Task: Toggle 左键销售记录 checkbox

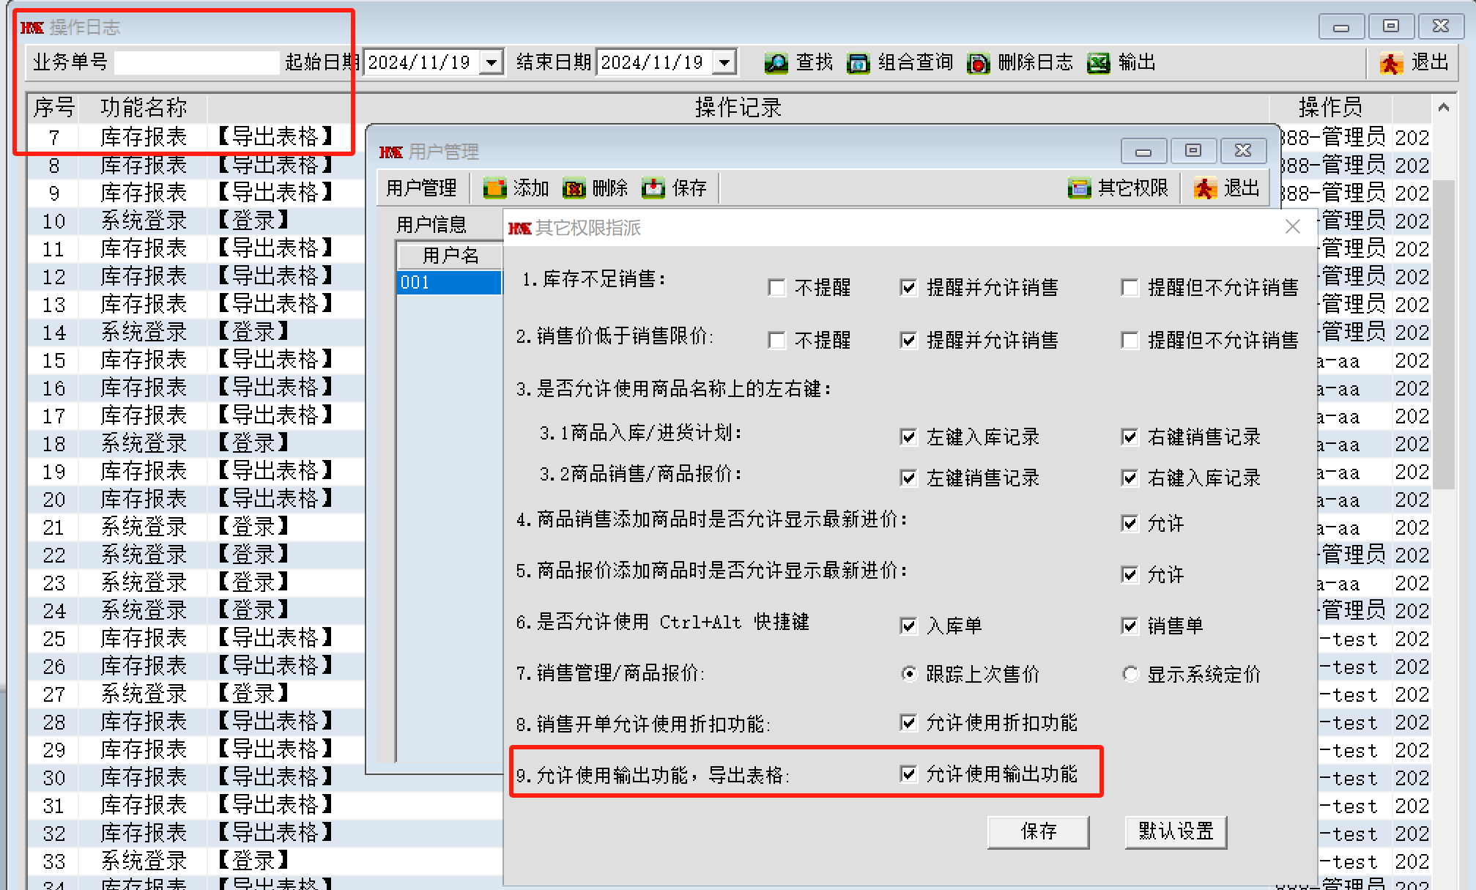Action: click(x=908, y=478)
